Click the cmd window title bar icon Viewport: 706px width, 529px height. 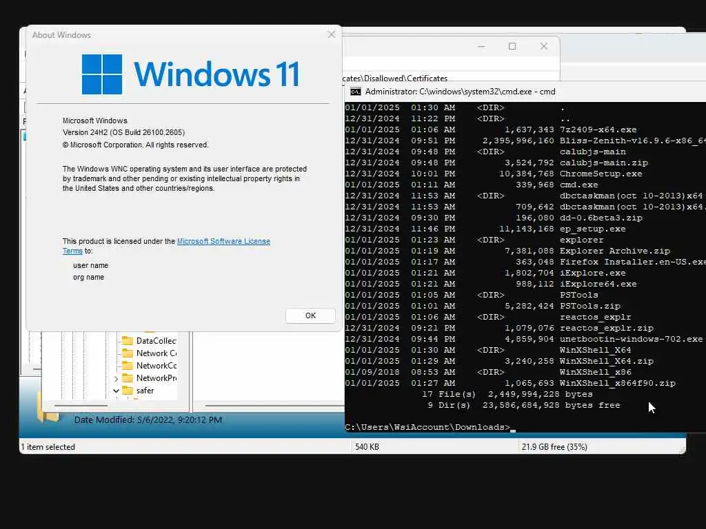(x=355, y=92)
